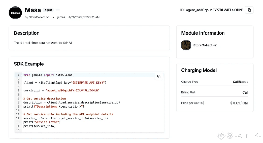Place cursor on the gokite import line
The width and height of the screenshot is (263, 143).
(48, 75)
